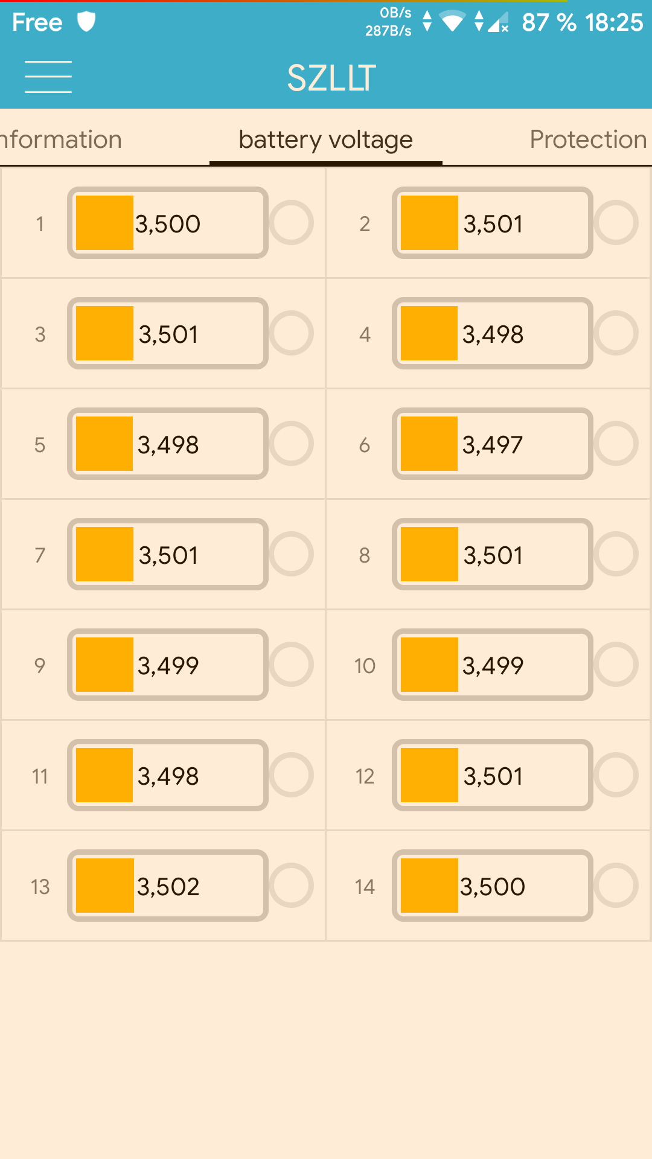The image size is (652, 1159).
Task: Tap cell 1 orange battery level block
Action: click(x=104, y=223)
